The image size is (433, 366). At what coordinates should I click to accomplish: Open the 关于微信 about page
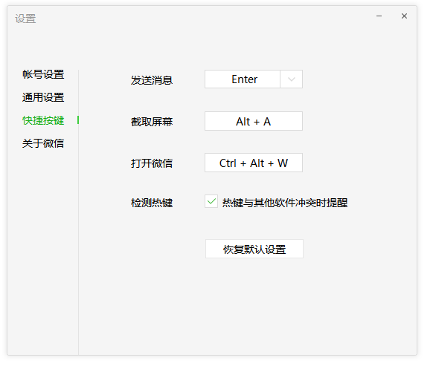tap(43, 143)
